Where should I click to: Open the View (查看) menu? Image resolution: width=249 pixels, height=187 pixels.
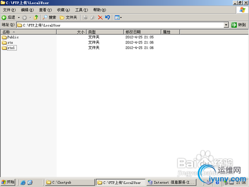[45, 10]
